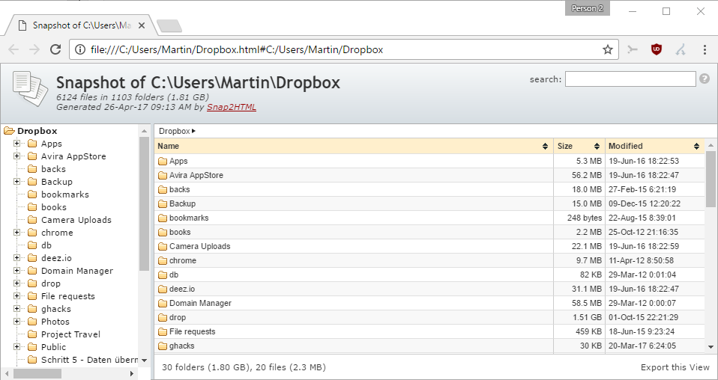Open the File requests folder in file list
The image size is (718, 380).
coord(193,331)
